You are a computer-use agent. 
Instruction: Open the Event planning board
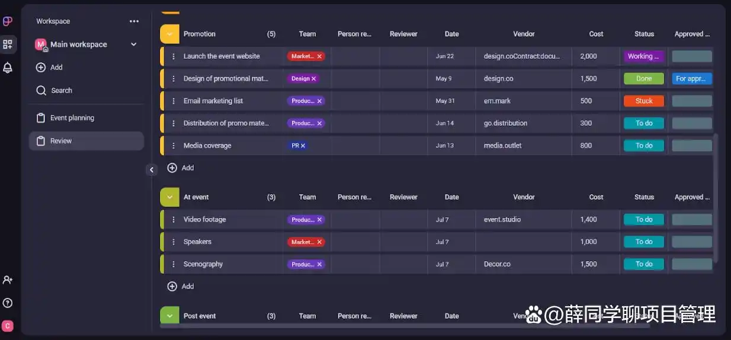72,118
